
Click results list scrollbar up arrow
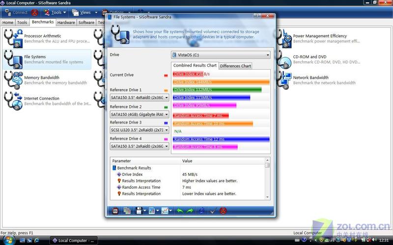click(267, 160)
